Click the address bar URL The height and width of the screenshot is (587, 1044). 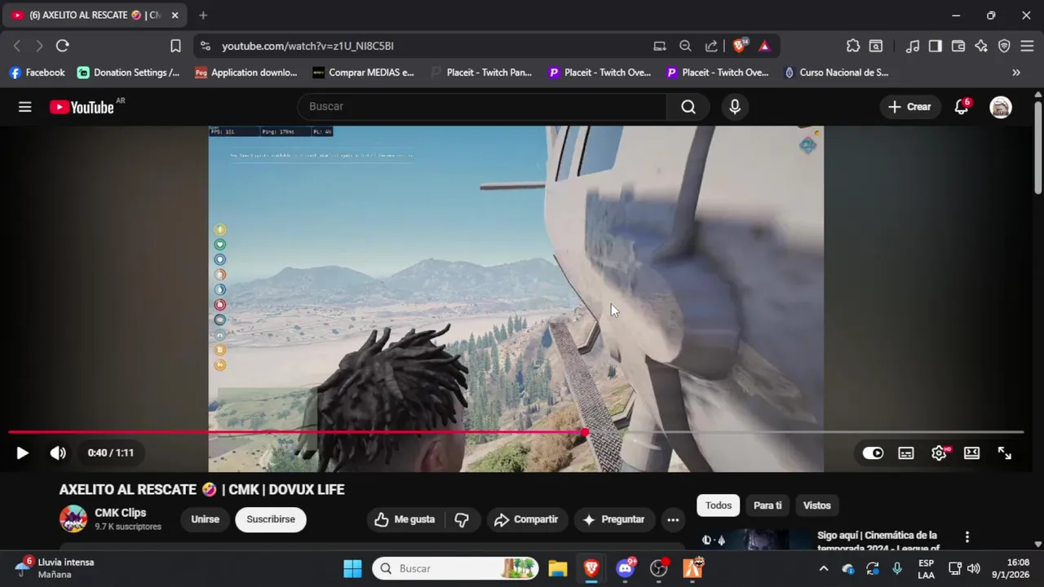coord(307,46)
